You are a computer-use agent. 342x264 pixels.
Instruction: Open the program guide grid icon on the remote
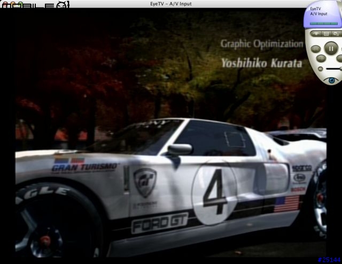point(326,34)
